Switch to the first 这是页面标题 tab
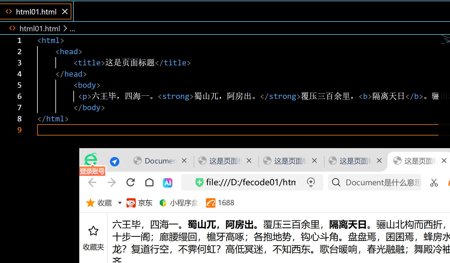The image size is (450, 263). click(x=225, y=161)
